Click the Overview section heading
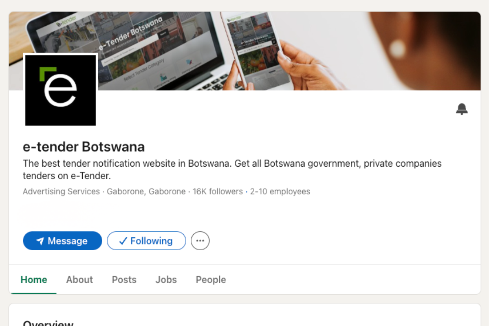This screenshot has height=326, width=489. click(x=48, y=323)
